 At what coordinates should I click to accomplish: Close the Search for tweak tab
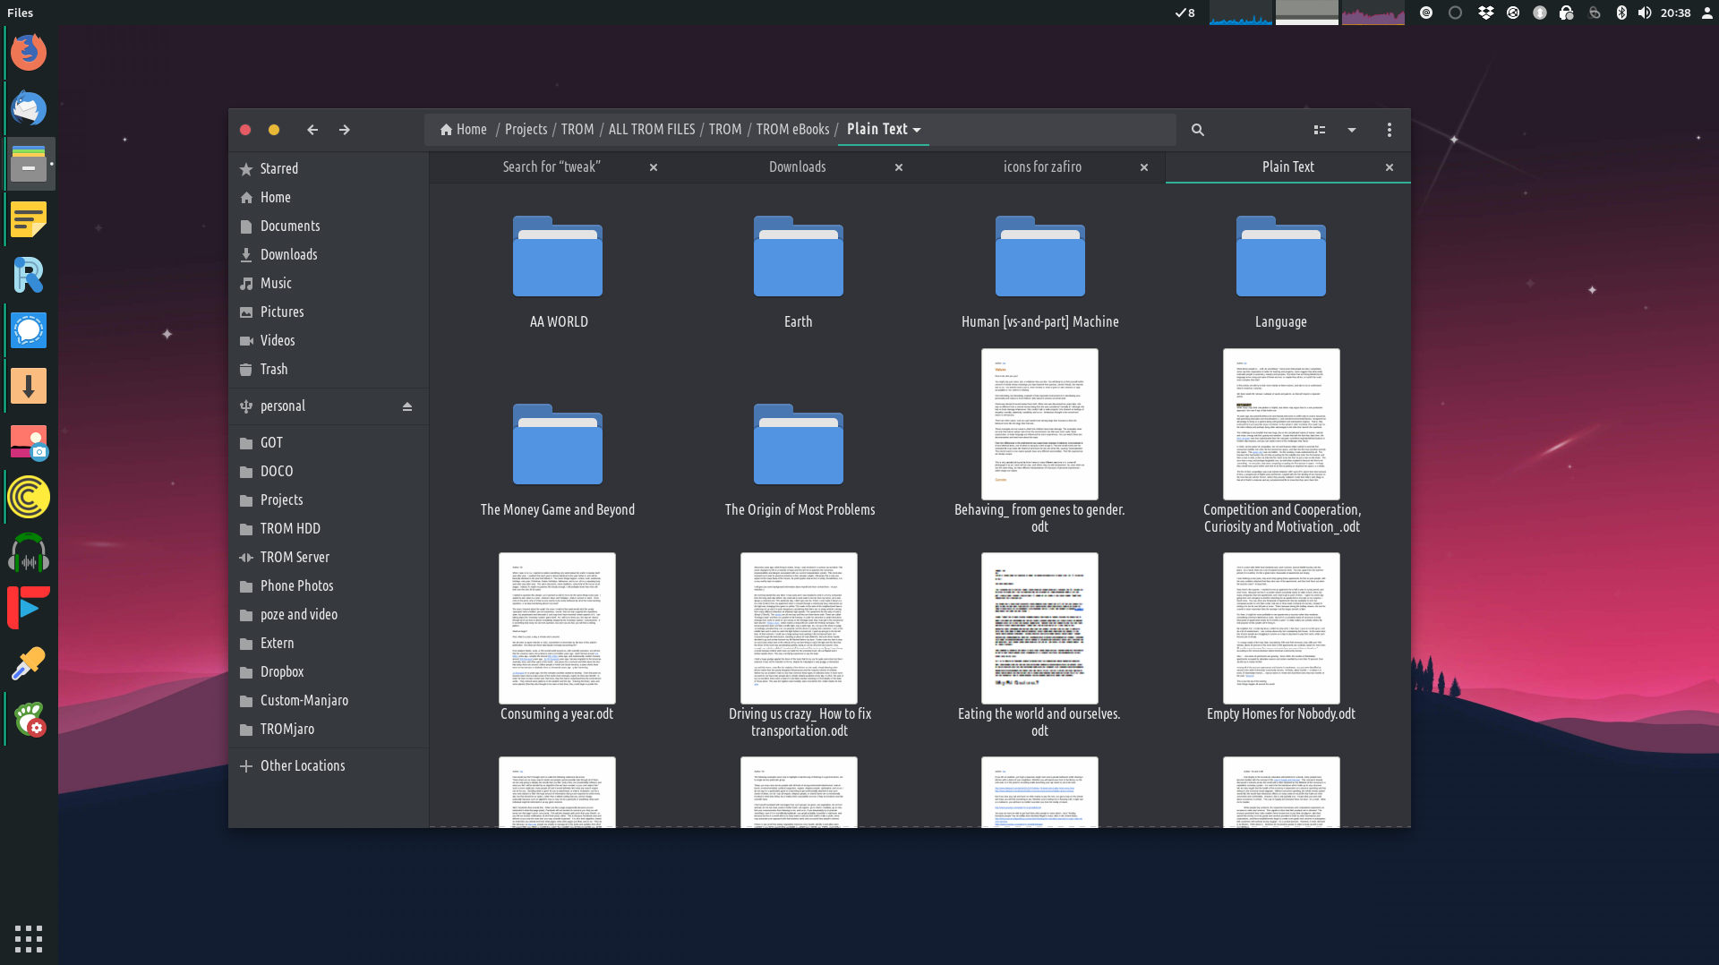(x=654, y=167)
